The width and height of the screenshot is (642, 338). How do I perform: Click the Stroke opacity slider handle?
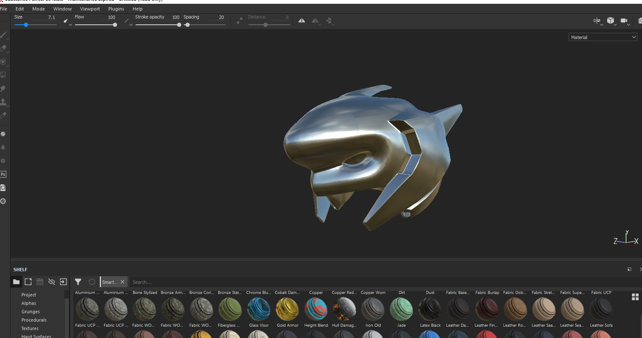click(x=179, y=25)
